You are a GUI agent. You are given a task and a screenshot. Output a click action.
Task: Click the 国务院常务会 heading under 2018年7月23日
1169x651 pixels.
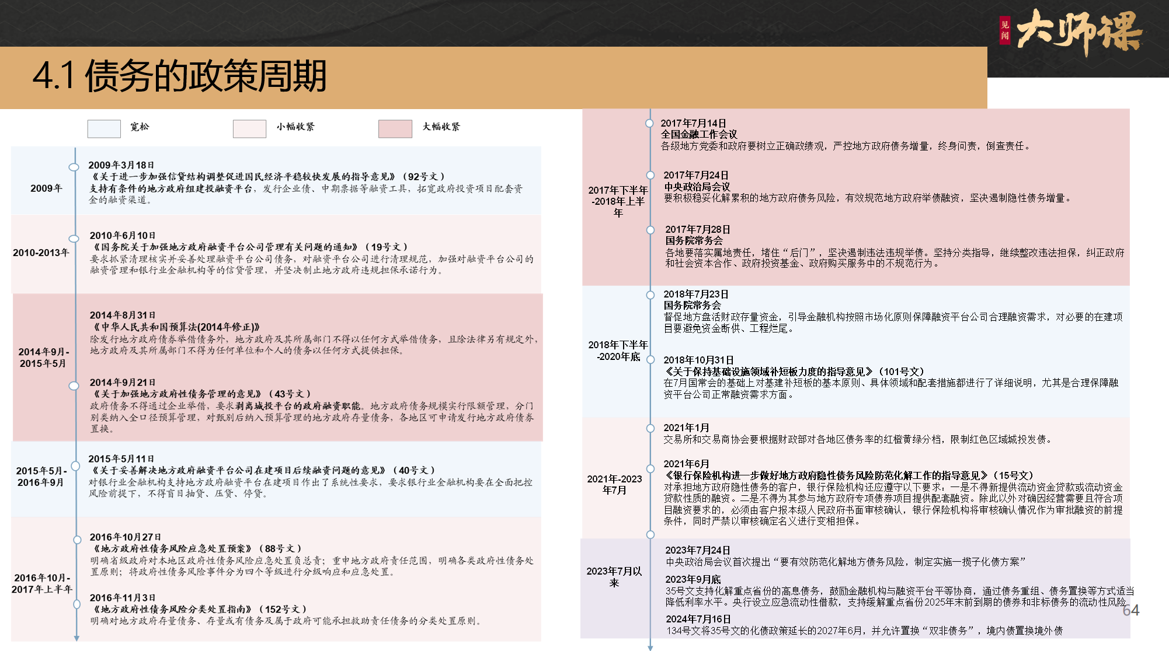(x=692, y=305)
